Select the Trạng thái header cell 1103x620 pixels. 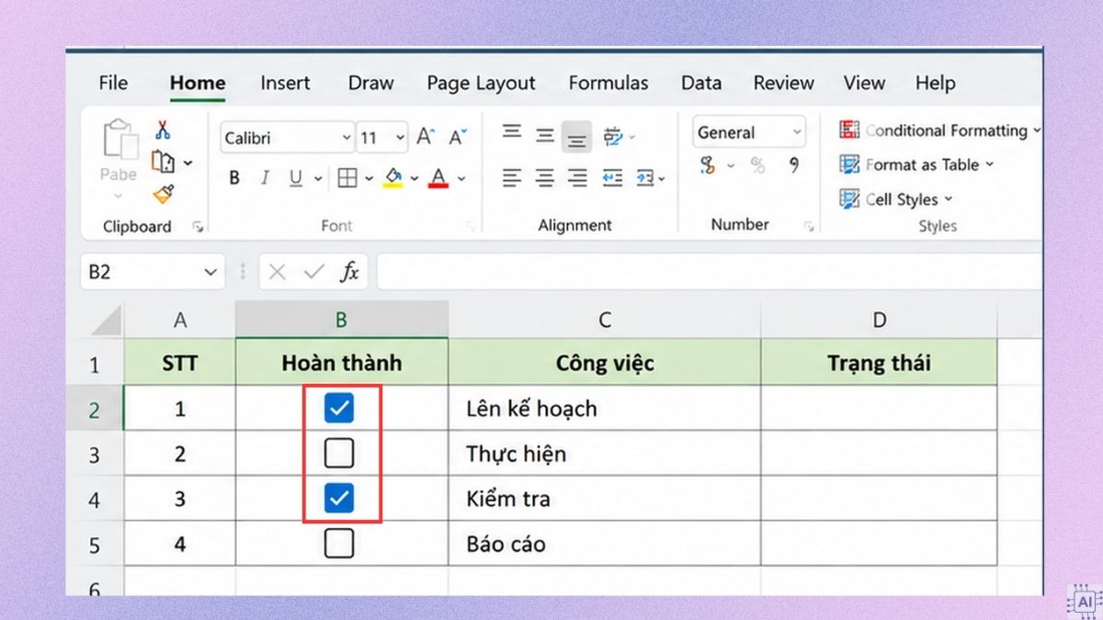coord(879,363)
